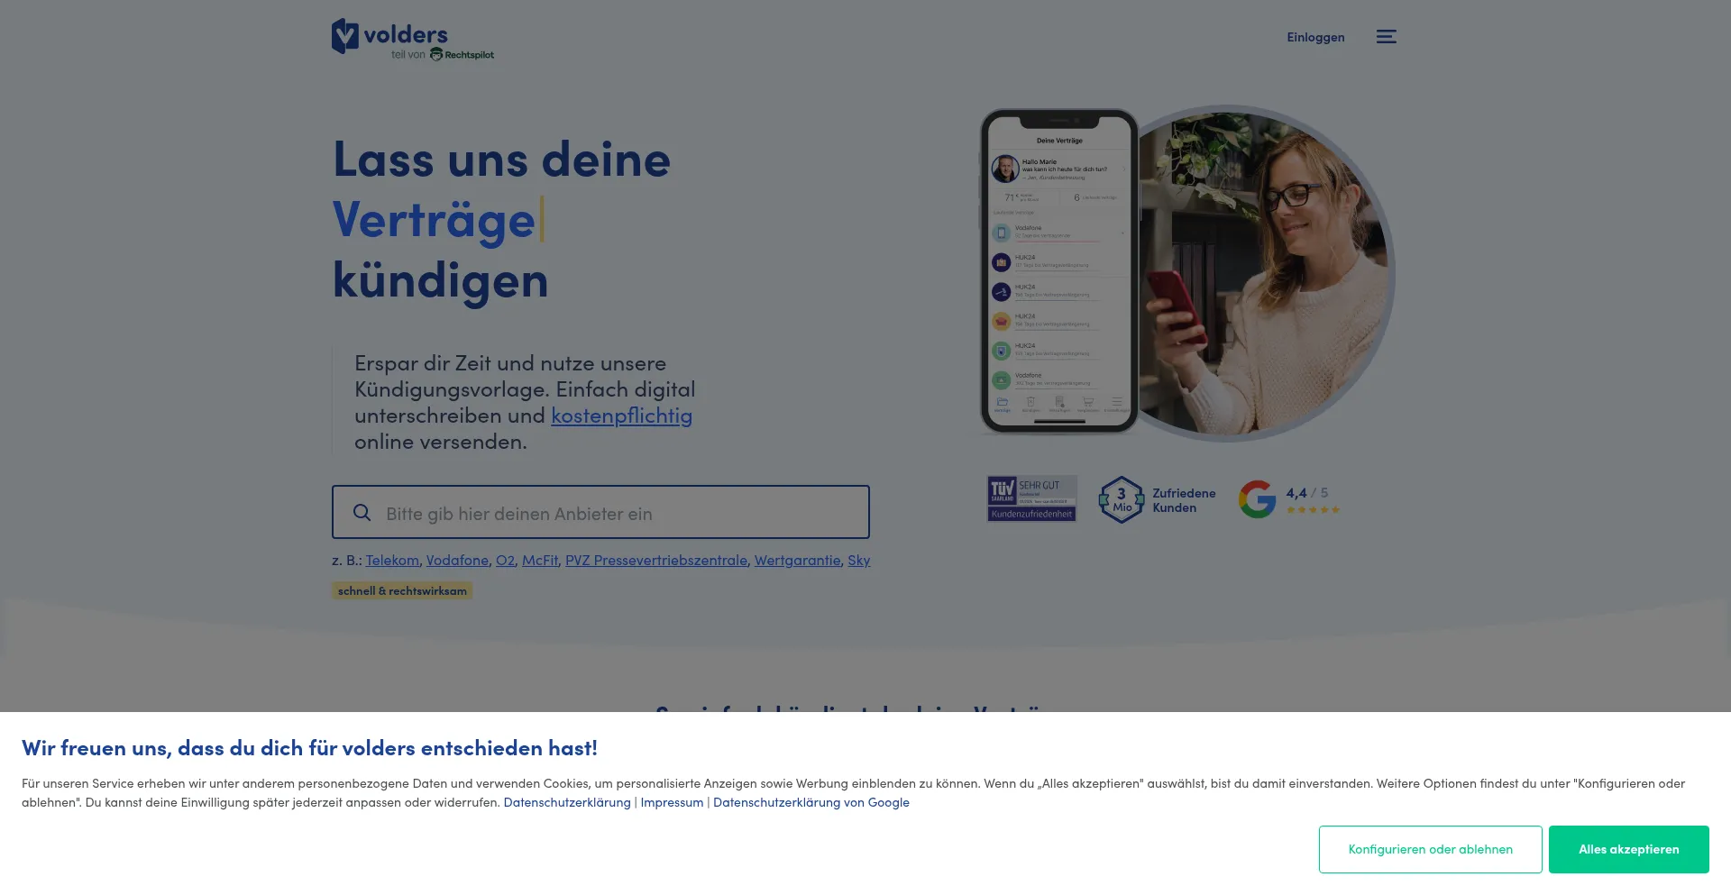Open Datenschutzerklärung von Google link
Image resolution: width=1731 pixels, height=895 pixels.
point(811,802)
